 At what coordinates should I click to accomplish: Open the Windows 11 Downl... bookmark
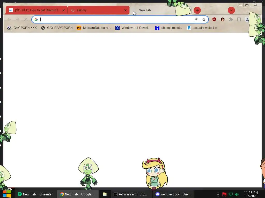point(133,28)
